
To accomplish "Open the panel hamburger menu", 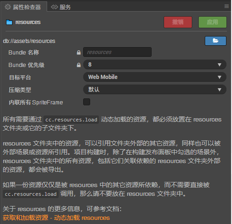I will [x=226, y=6].
